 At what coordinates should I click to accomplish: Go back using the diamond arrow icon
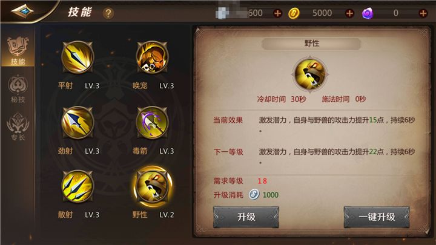coord(22,11)
